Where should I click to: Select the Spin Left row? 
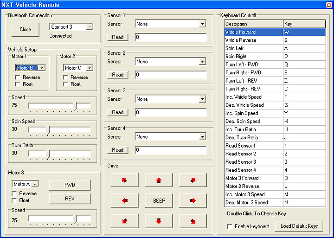[x=275, y=48]
